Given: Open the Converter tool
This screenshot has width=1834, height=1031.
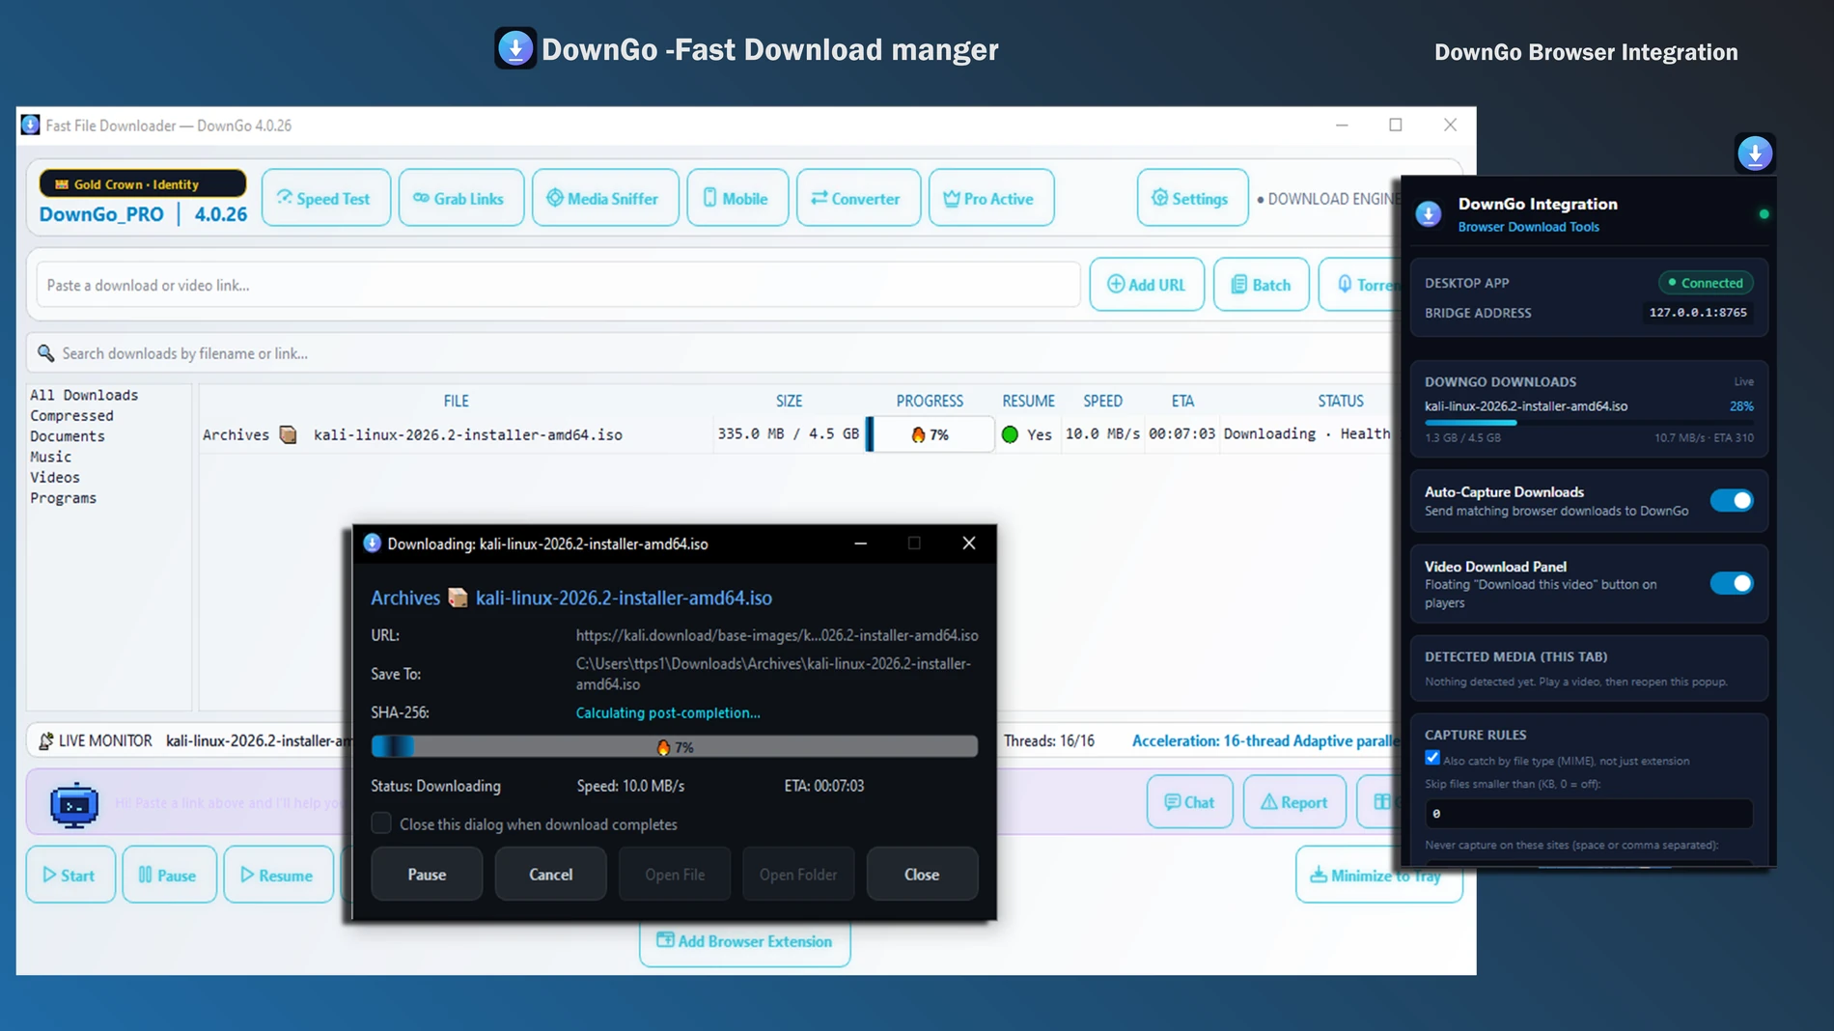Looking at the screenshot, I should coord(858,198).
